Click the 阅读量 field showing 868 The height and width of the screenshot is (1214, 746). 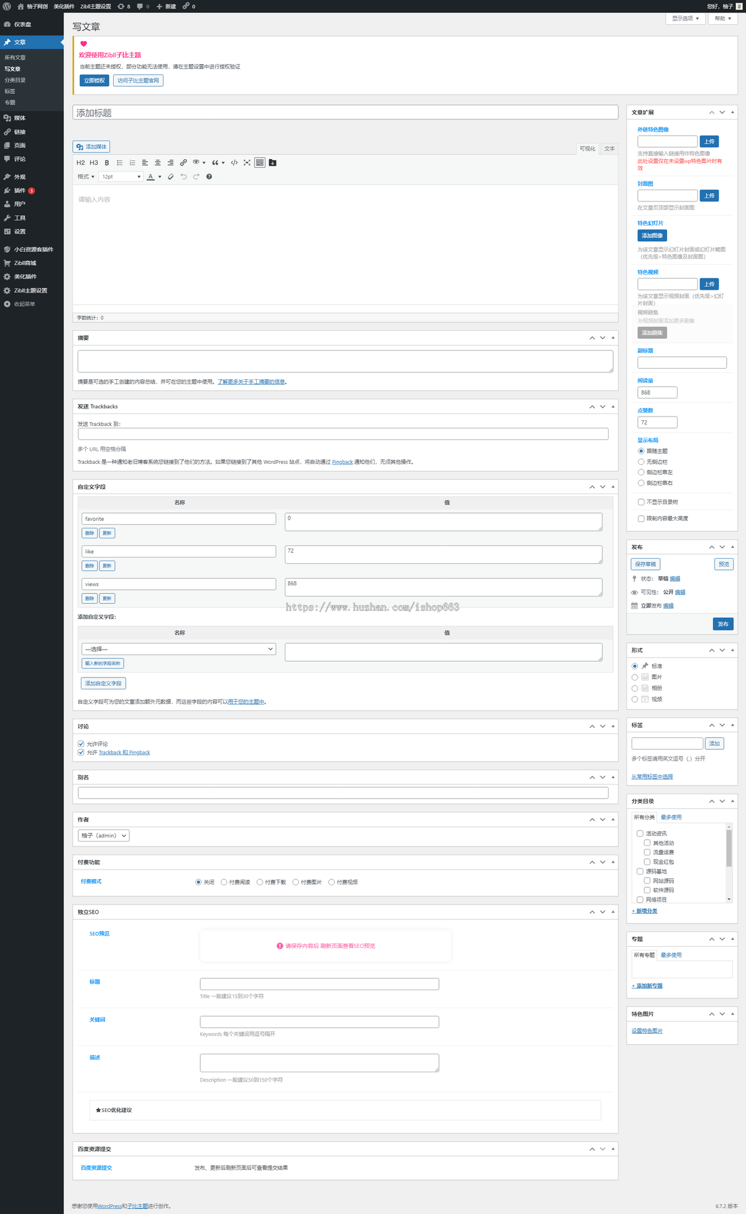[x=657, y=393]
